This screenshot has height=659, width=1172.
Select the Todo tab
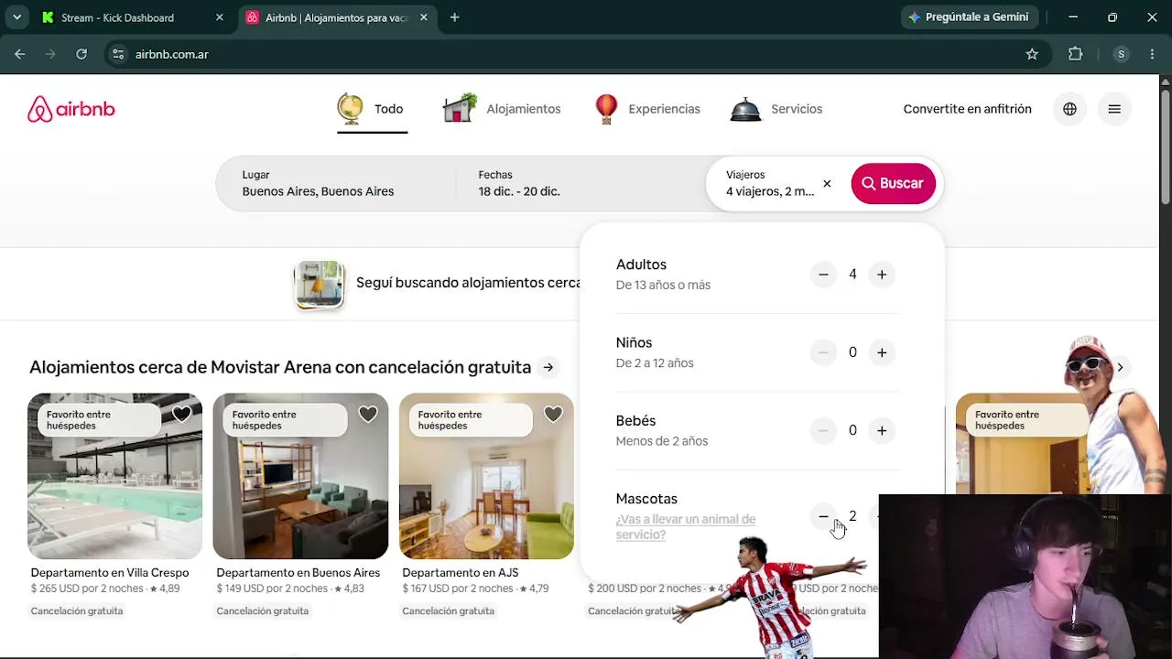pyautogui.click(x=372, y=109)
